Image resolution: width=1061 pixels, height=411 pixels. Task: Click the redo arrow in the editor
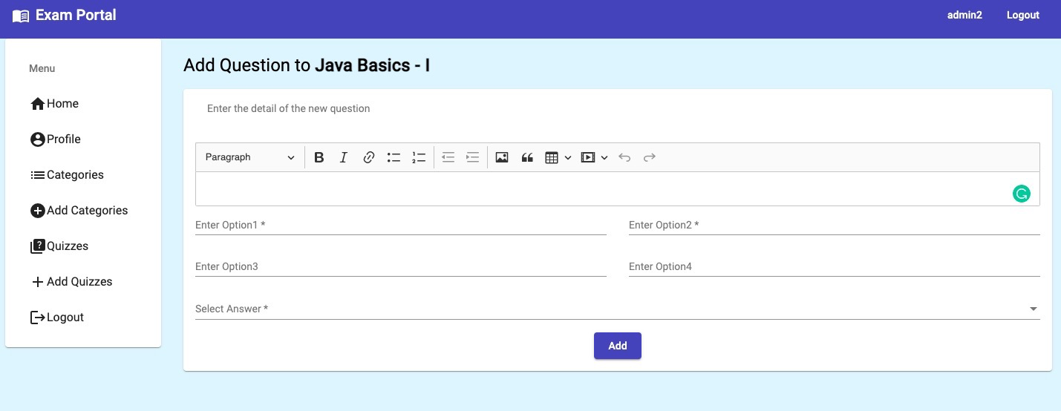650,157
